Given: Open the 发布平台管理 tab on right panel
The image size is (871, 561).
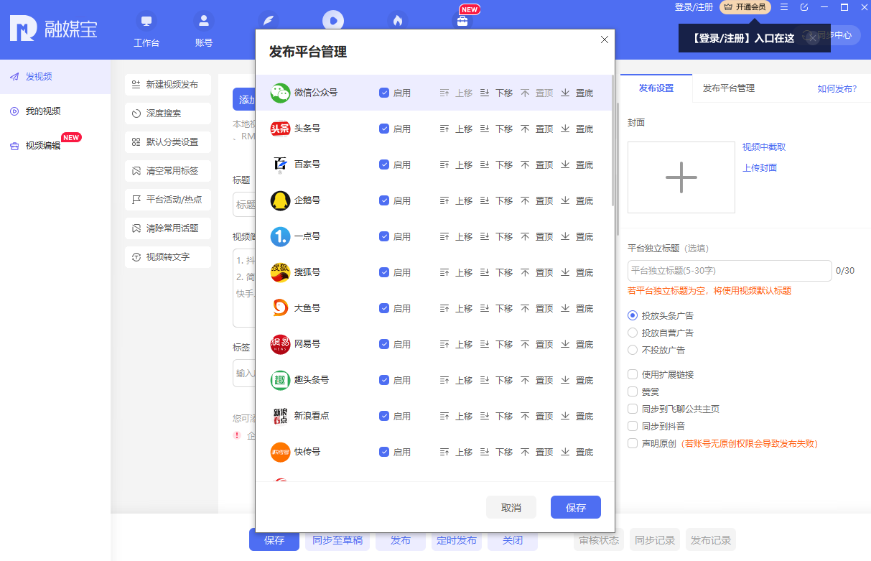Looking at the screenshot, I should tap(727, 88).
